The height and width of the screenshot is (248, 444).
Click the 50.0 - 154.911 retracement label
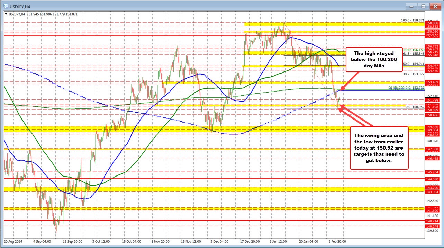coord(413,64)
